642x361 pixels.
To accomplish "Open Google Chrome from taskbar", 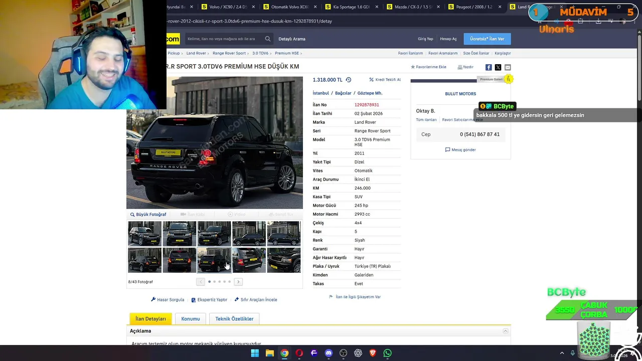I will click(x=284, y=353).
